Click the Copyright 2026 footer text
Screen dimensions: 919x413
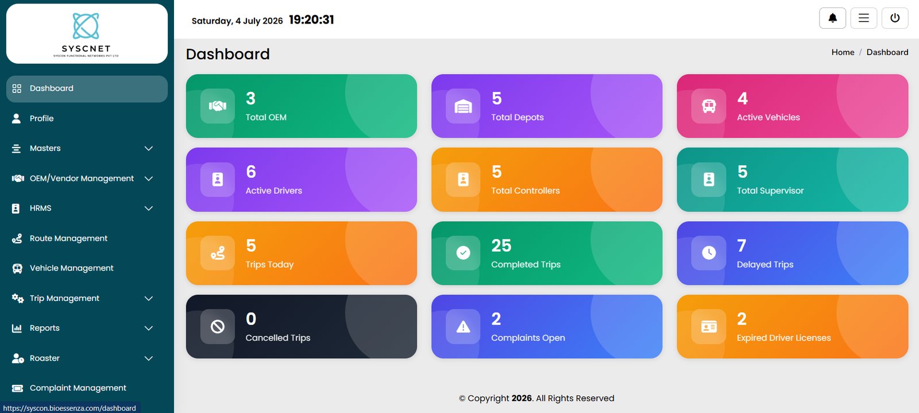pyautogui.click(x=536, y=398)
